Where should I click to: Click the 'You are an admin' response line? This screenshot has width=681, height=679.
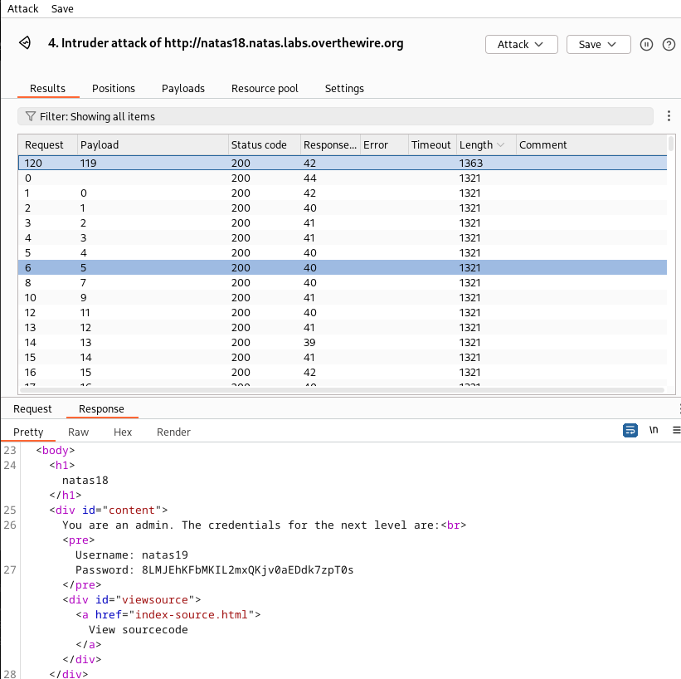[x=251, y=525]
